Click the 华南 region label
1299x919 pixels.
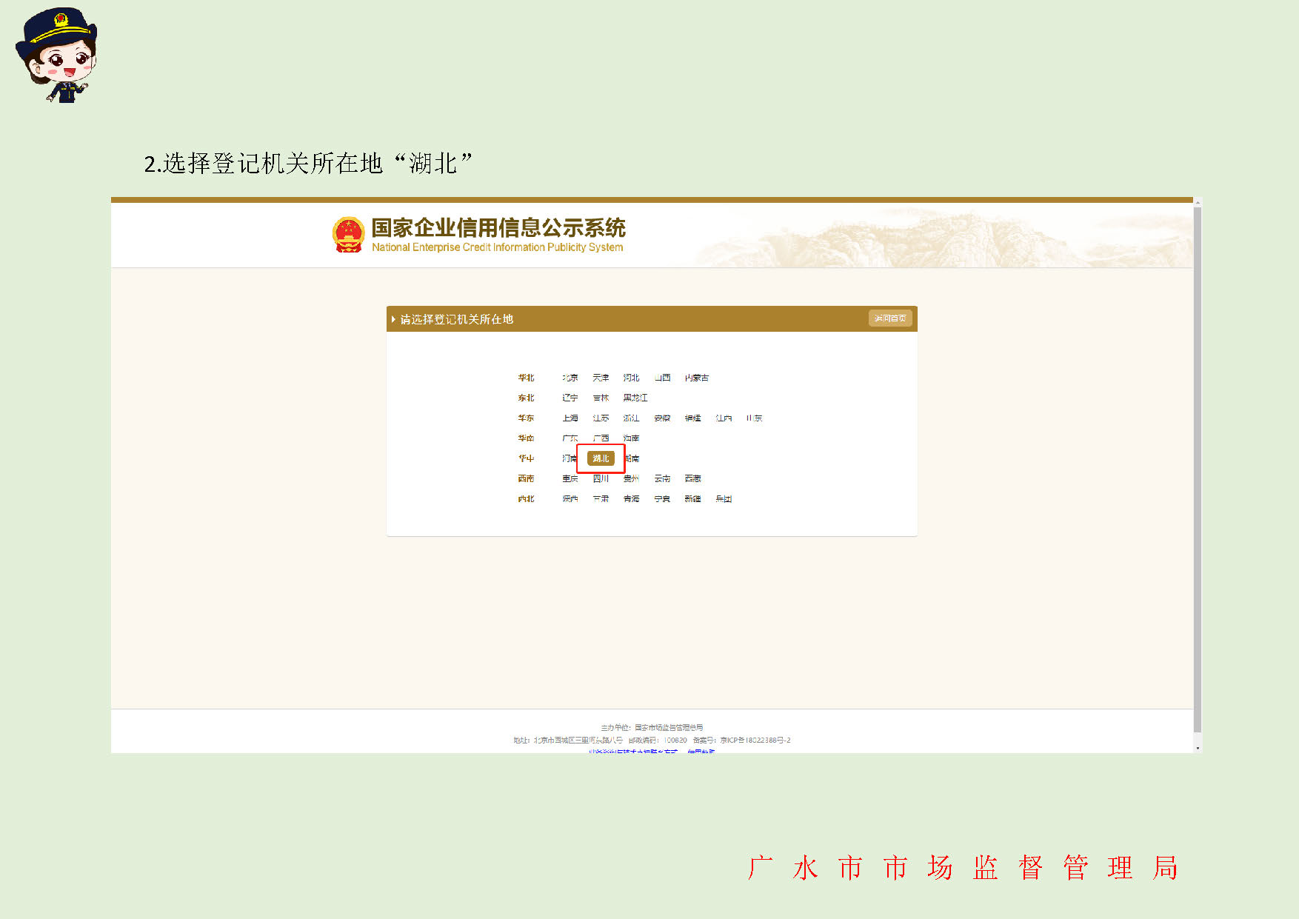point(526,438)
